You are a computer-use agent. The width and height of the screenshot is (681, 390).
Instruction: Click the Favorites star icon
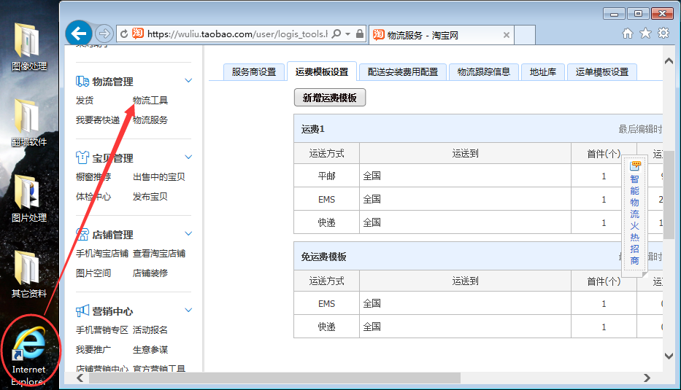(645, 34)
